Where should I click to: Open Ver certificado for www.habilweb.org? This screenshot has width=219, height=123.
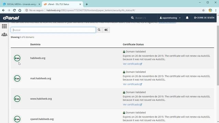[x=132, y=105]
